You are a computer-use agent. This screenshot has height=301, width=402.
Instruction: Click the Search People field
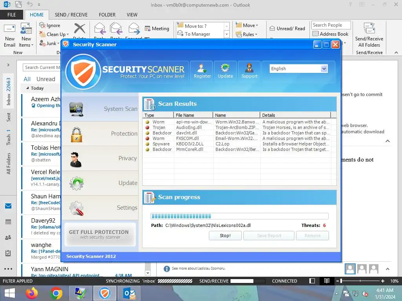pyautogui.click(x=331, y=25)
